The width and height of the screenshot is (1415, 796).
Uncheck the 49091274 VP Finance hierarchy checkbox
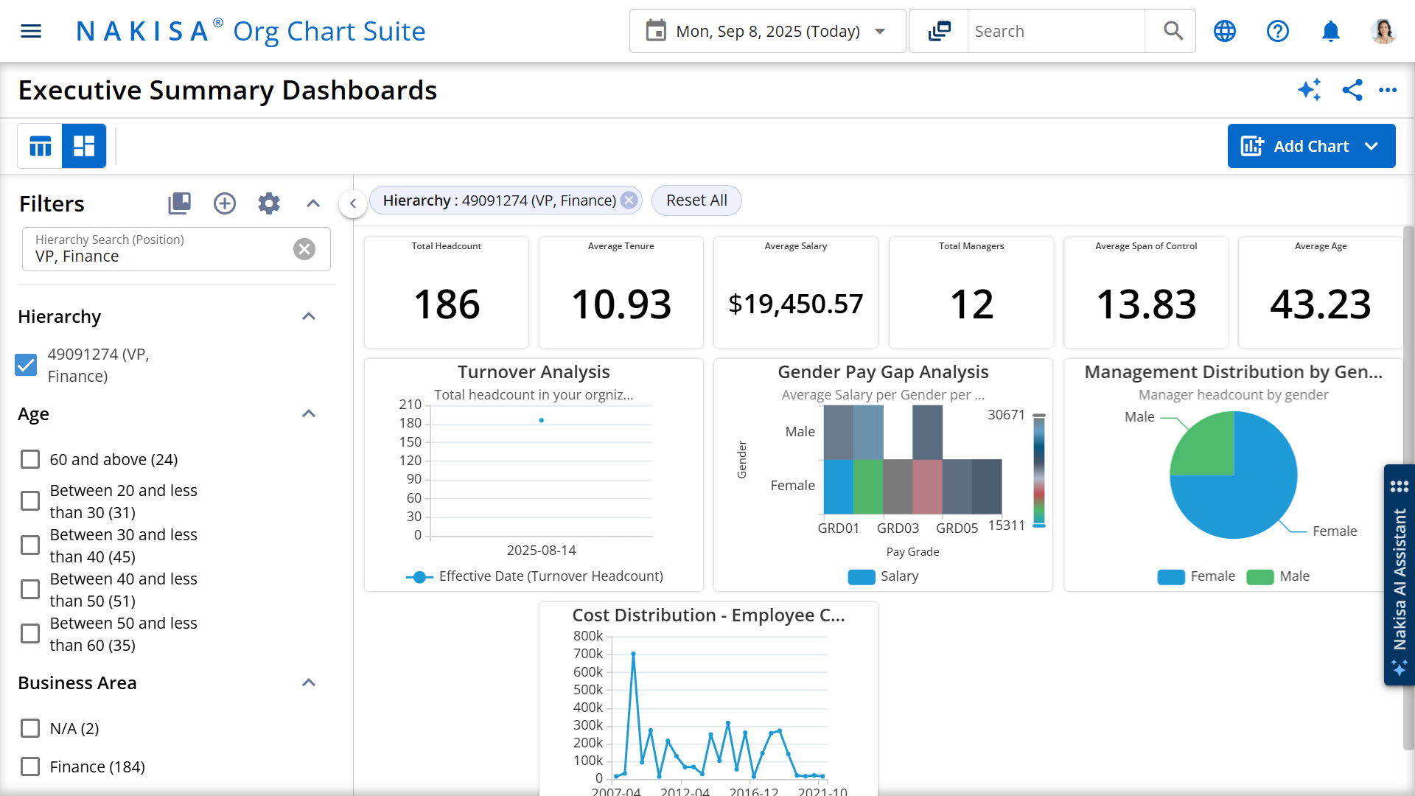click(27, 365)
